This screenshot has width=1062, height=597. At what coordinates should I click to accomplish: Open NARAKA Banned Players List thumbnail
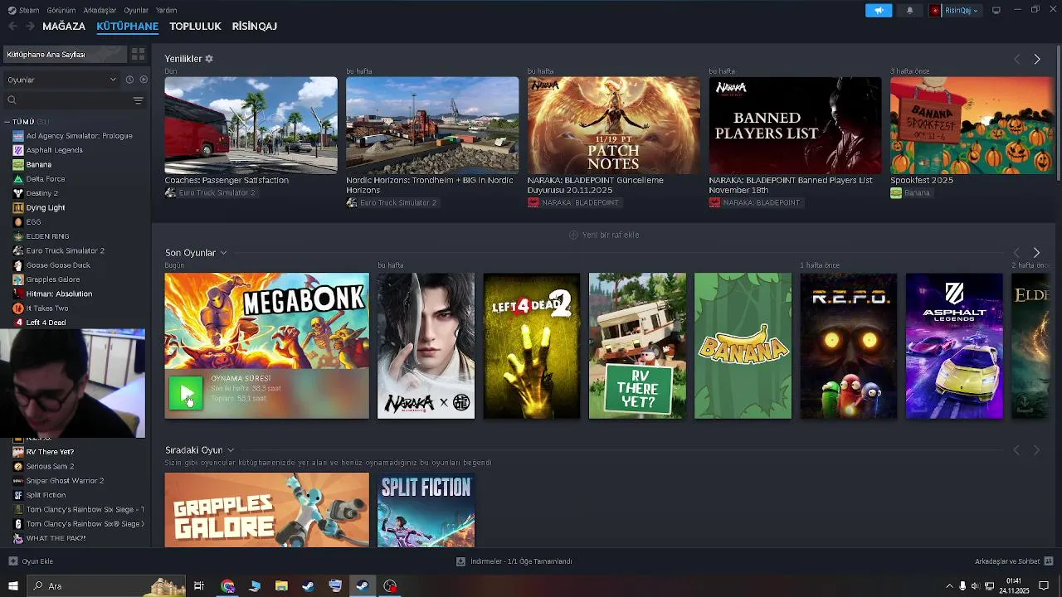point(795,125)
